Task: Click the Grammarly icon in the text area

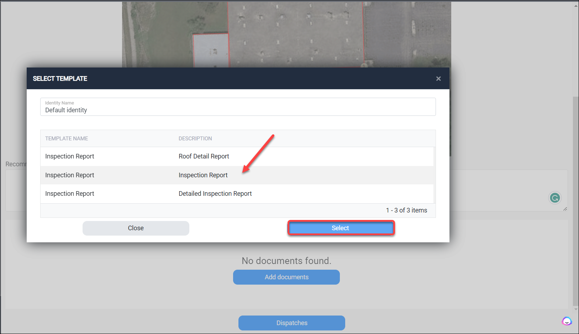Action: pyautogui.click(x=554, y=198)
